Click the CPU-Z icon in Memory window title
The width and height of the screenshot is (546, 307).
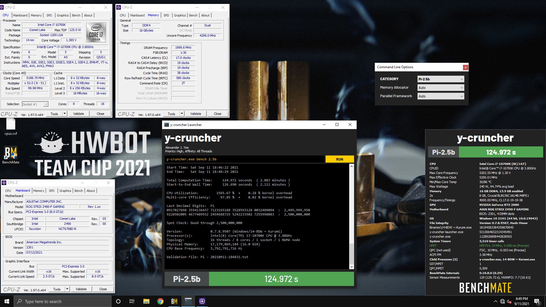click(x=119, y=7)
